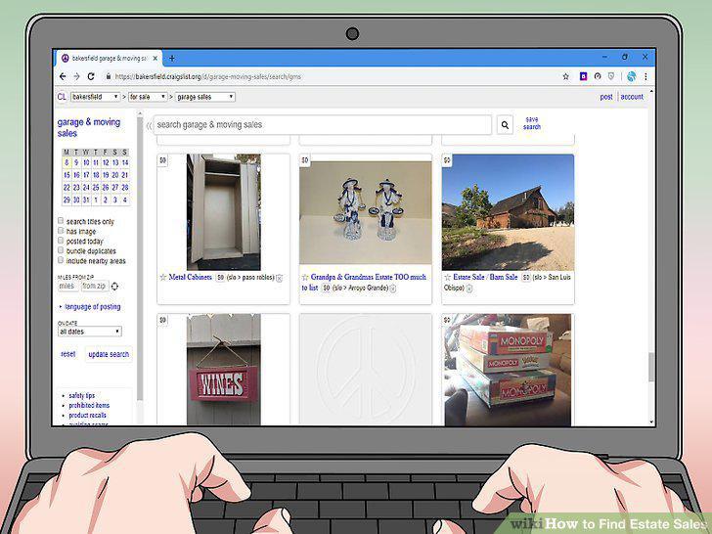712x534 pixels.
Task: Click the shield extension icon
Action: 611,76
